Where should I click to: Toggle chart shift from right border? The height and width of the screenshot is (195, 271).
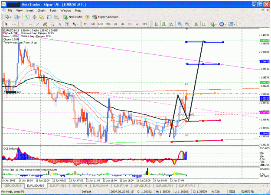pyautogui.click(x=204, y=24)
